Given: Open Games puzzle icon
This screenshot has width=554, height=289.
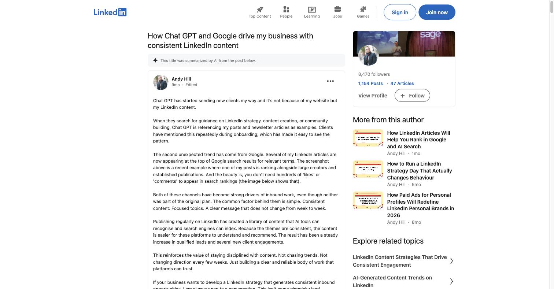Looking at the screenshot, I should pyautogui.click(x=363, y=9).
